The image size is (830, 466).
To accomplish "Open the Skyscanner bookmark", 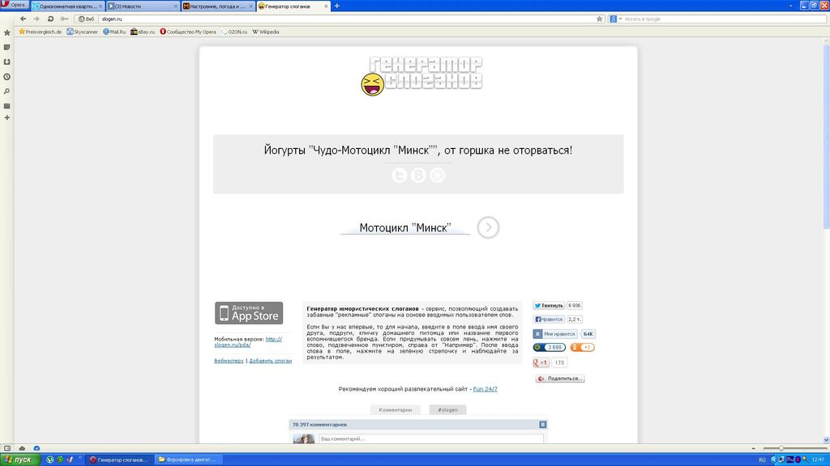I will point(82,32).
